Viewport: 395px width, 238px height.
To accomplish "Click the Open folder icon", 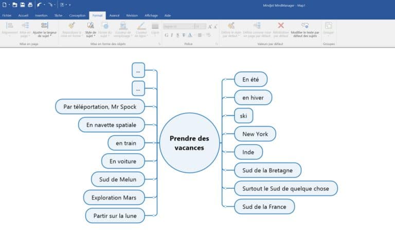I will click(15, 5).
